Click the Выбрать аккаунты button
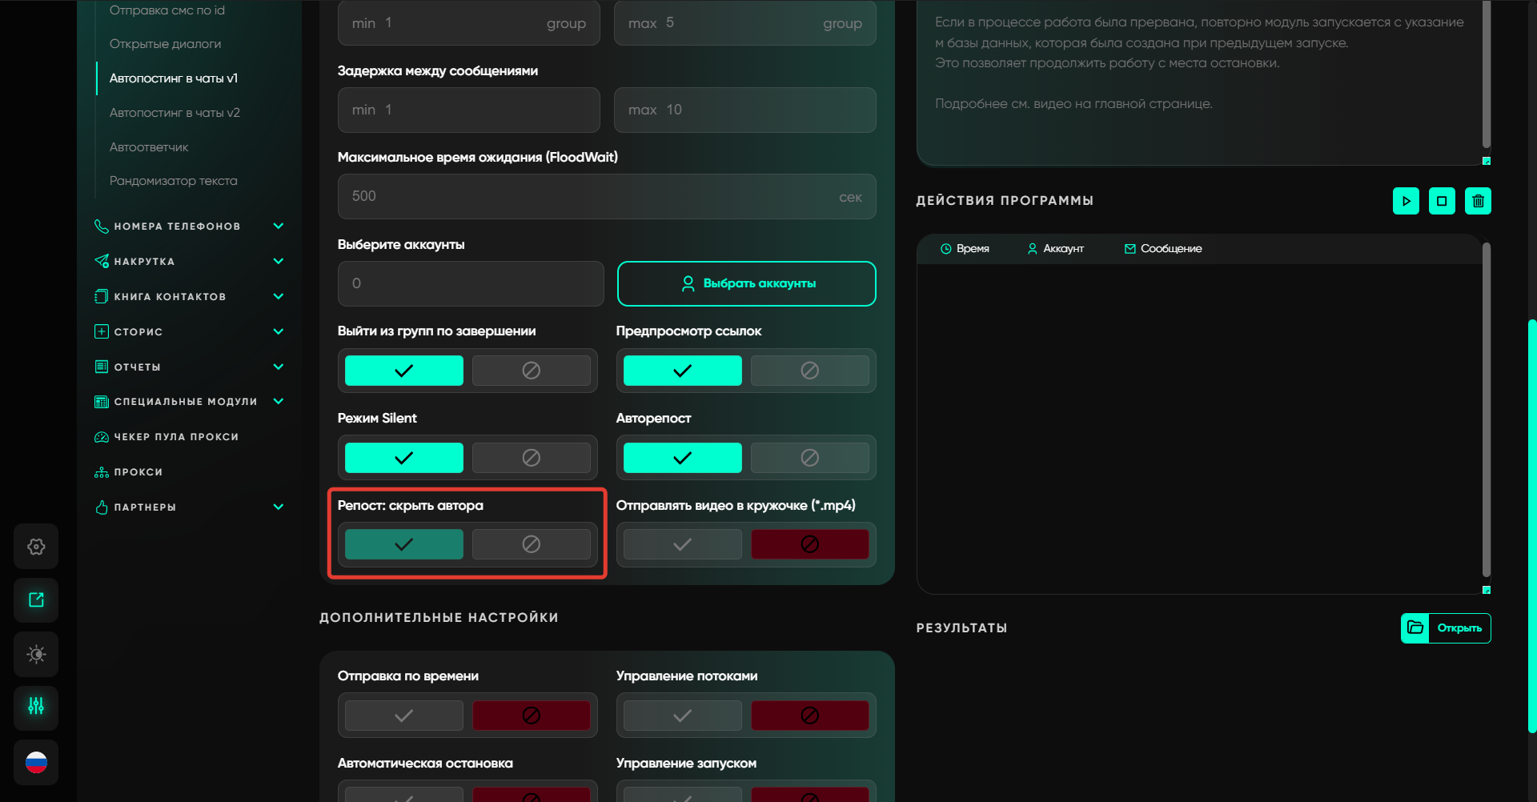 click(746, 283)
